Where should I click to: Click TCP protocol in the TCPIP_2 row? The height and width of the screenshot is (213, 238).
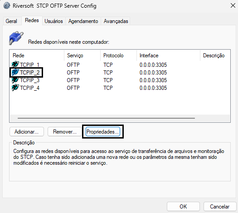click(x=108, y=73)
